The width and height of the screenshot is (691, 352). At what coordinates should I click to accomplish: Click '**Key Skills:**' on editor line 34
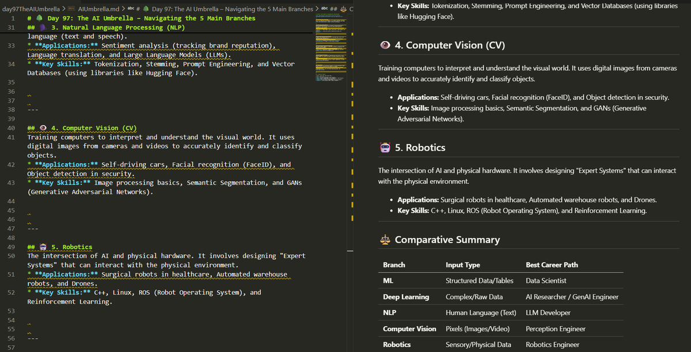[64, 64]
